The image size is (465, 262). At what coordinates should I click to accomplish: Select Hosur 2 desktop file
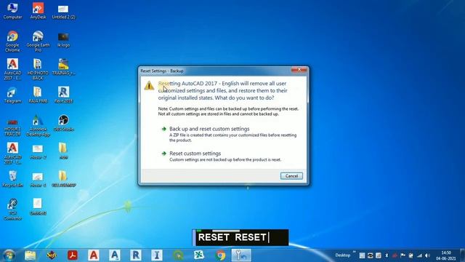[38, 151]
